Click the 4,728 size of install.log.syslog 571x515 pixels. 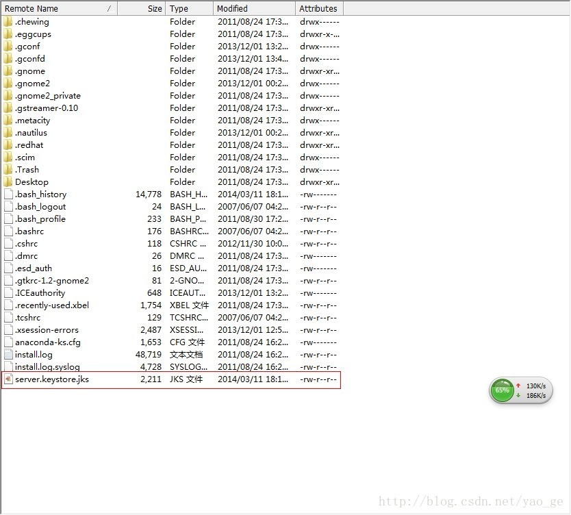[151, 367]
